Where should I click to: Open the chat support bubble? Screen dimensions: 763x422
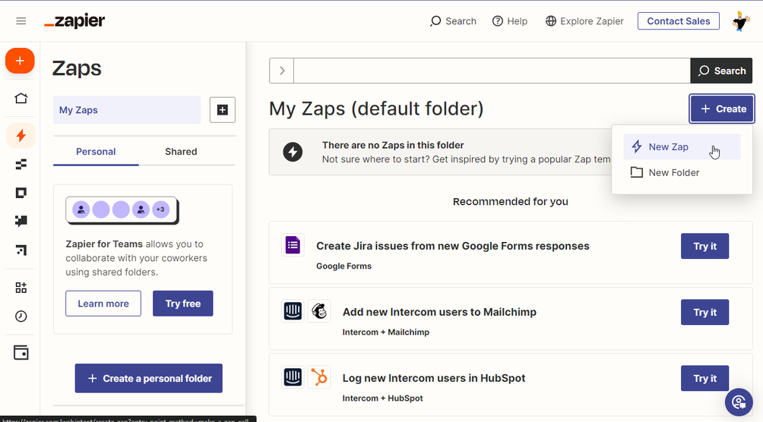coord(739,402)
